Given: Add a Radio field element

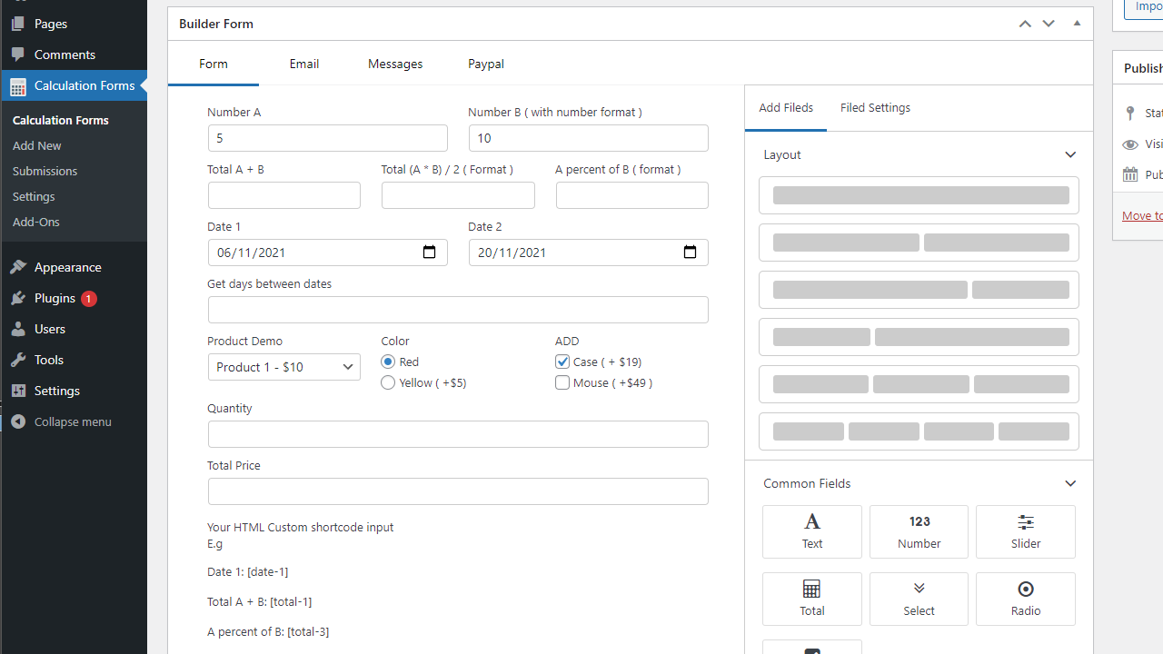Looking at the screenshot, I should 1025,599.
